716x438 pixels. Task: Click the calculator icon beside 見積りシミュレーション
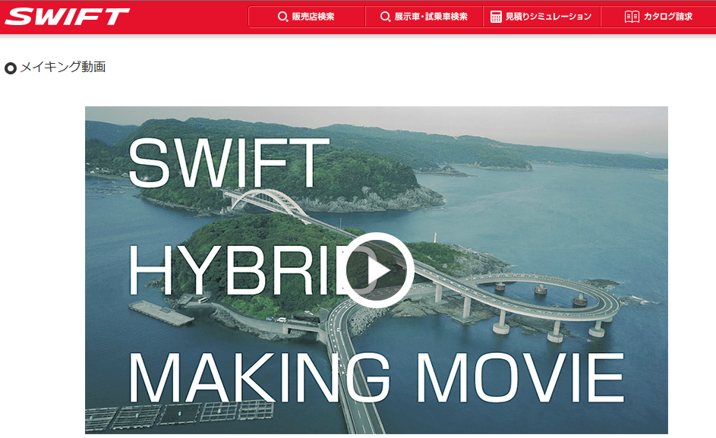click(x=496, y=17)
